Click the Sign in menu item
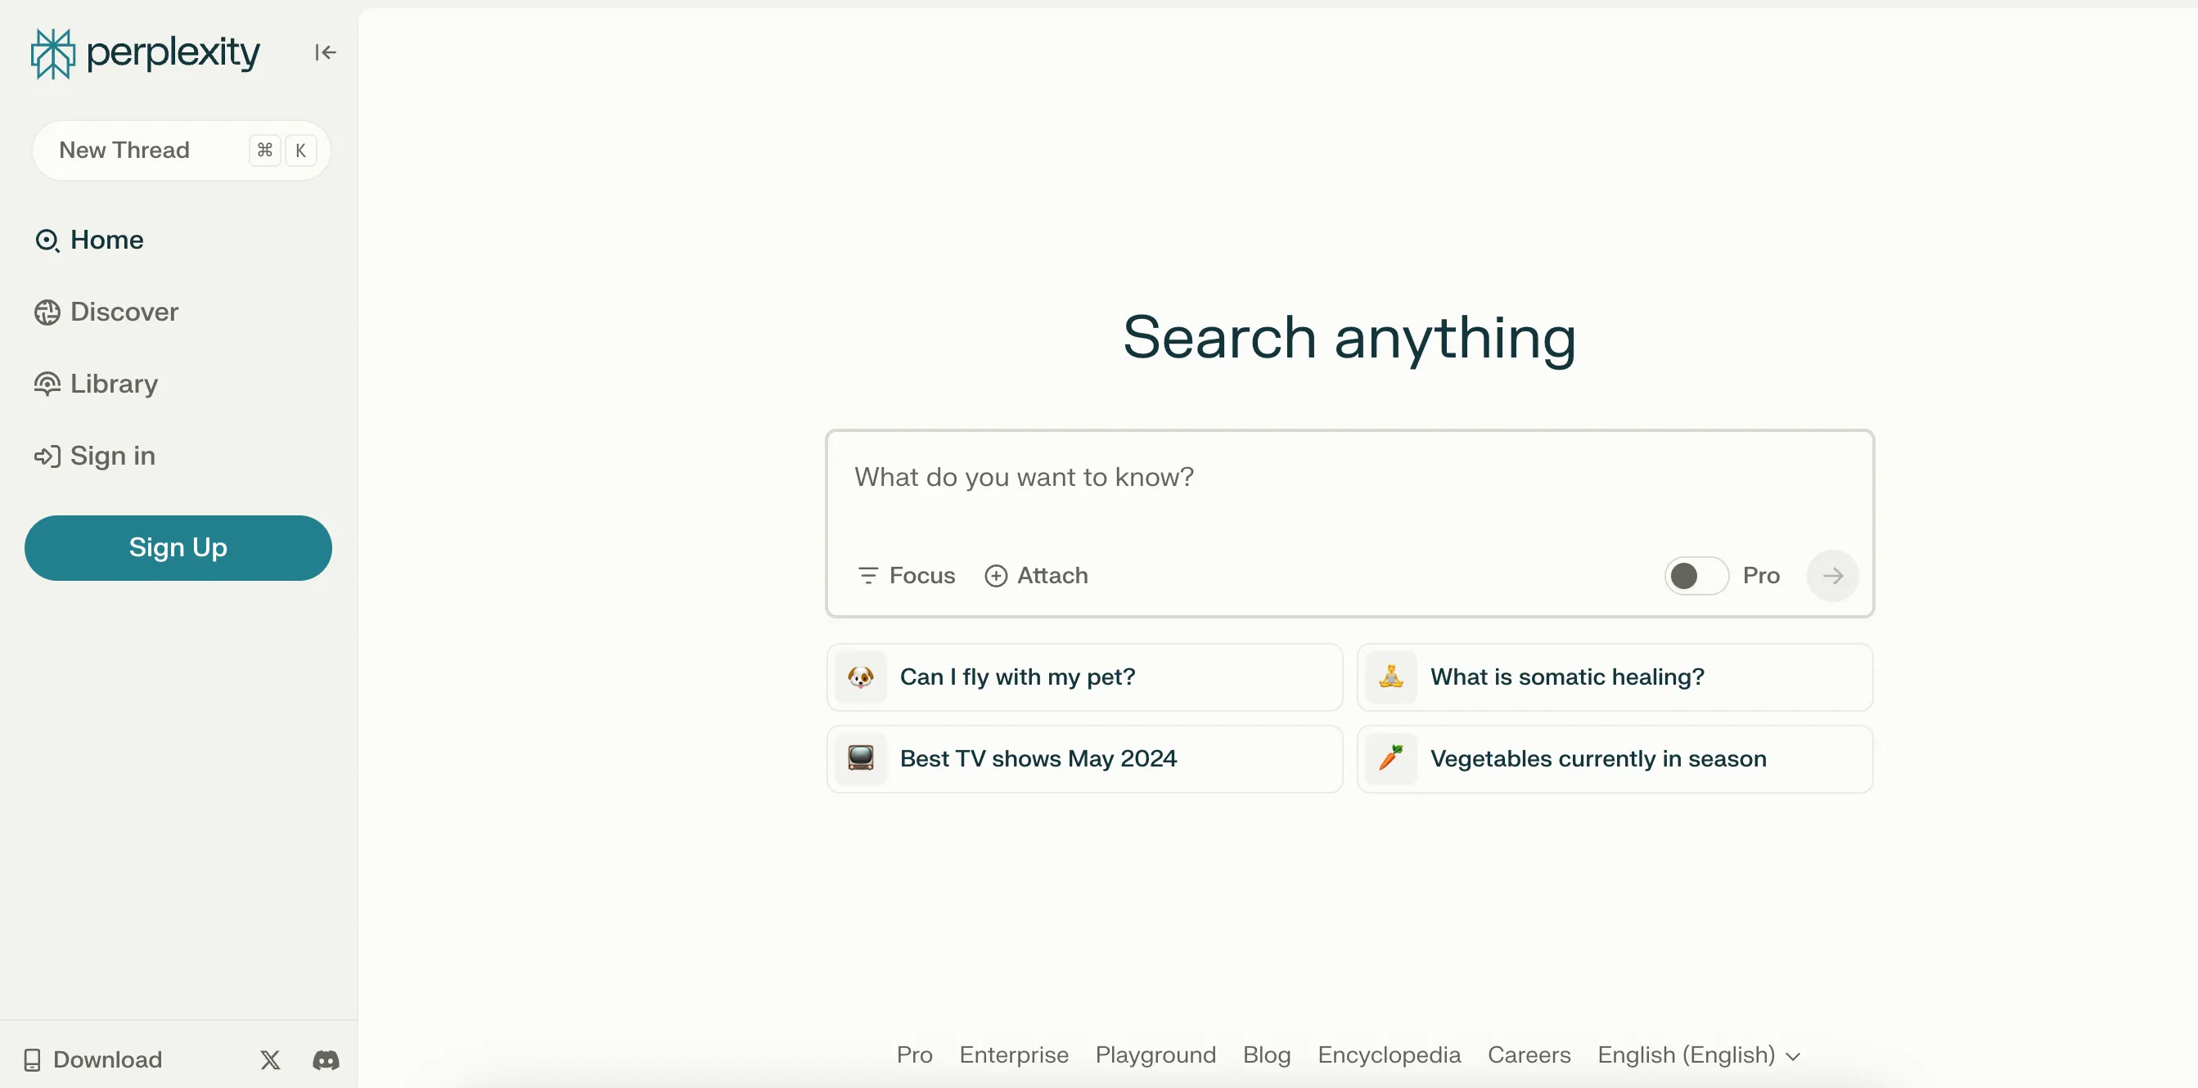This screenshot has width=2198, height=1088. 94,456
